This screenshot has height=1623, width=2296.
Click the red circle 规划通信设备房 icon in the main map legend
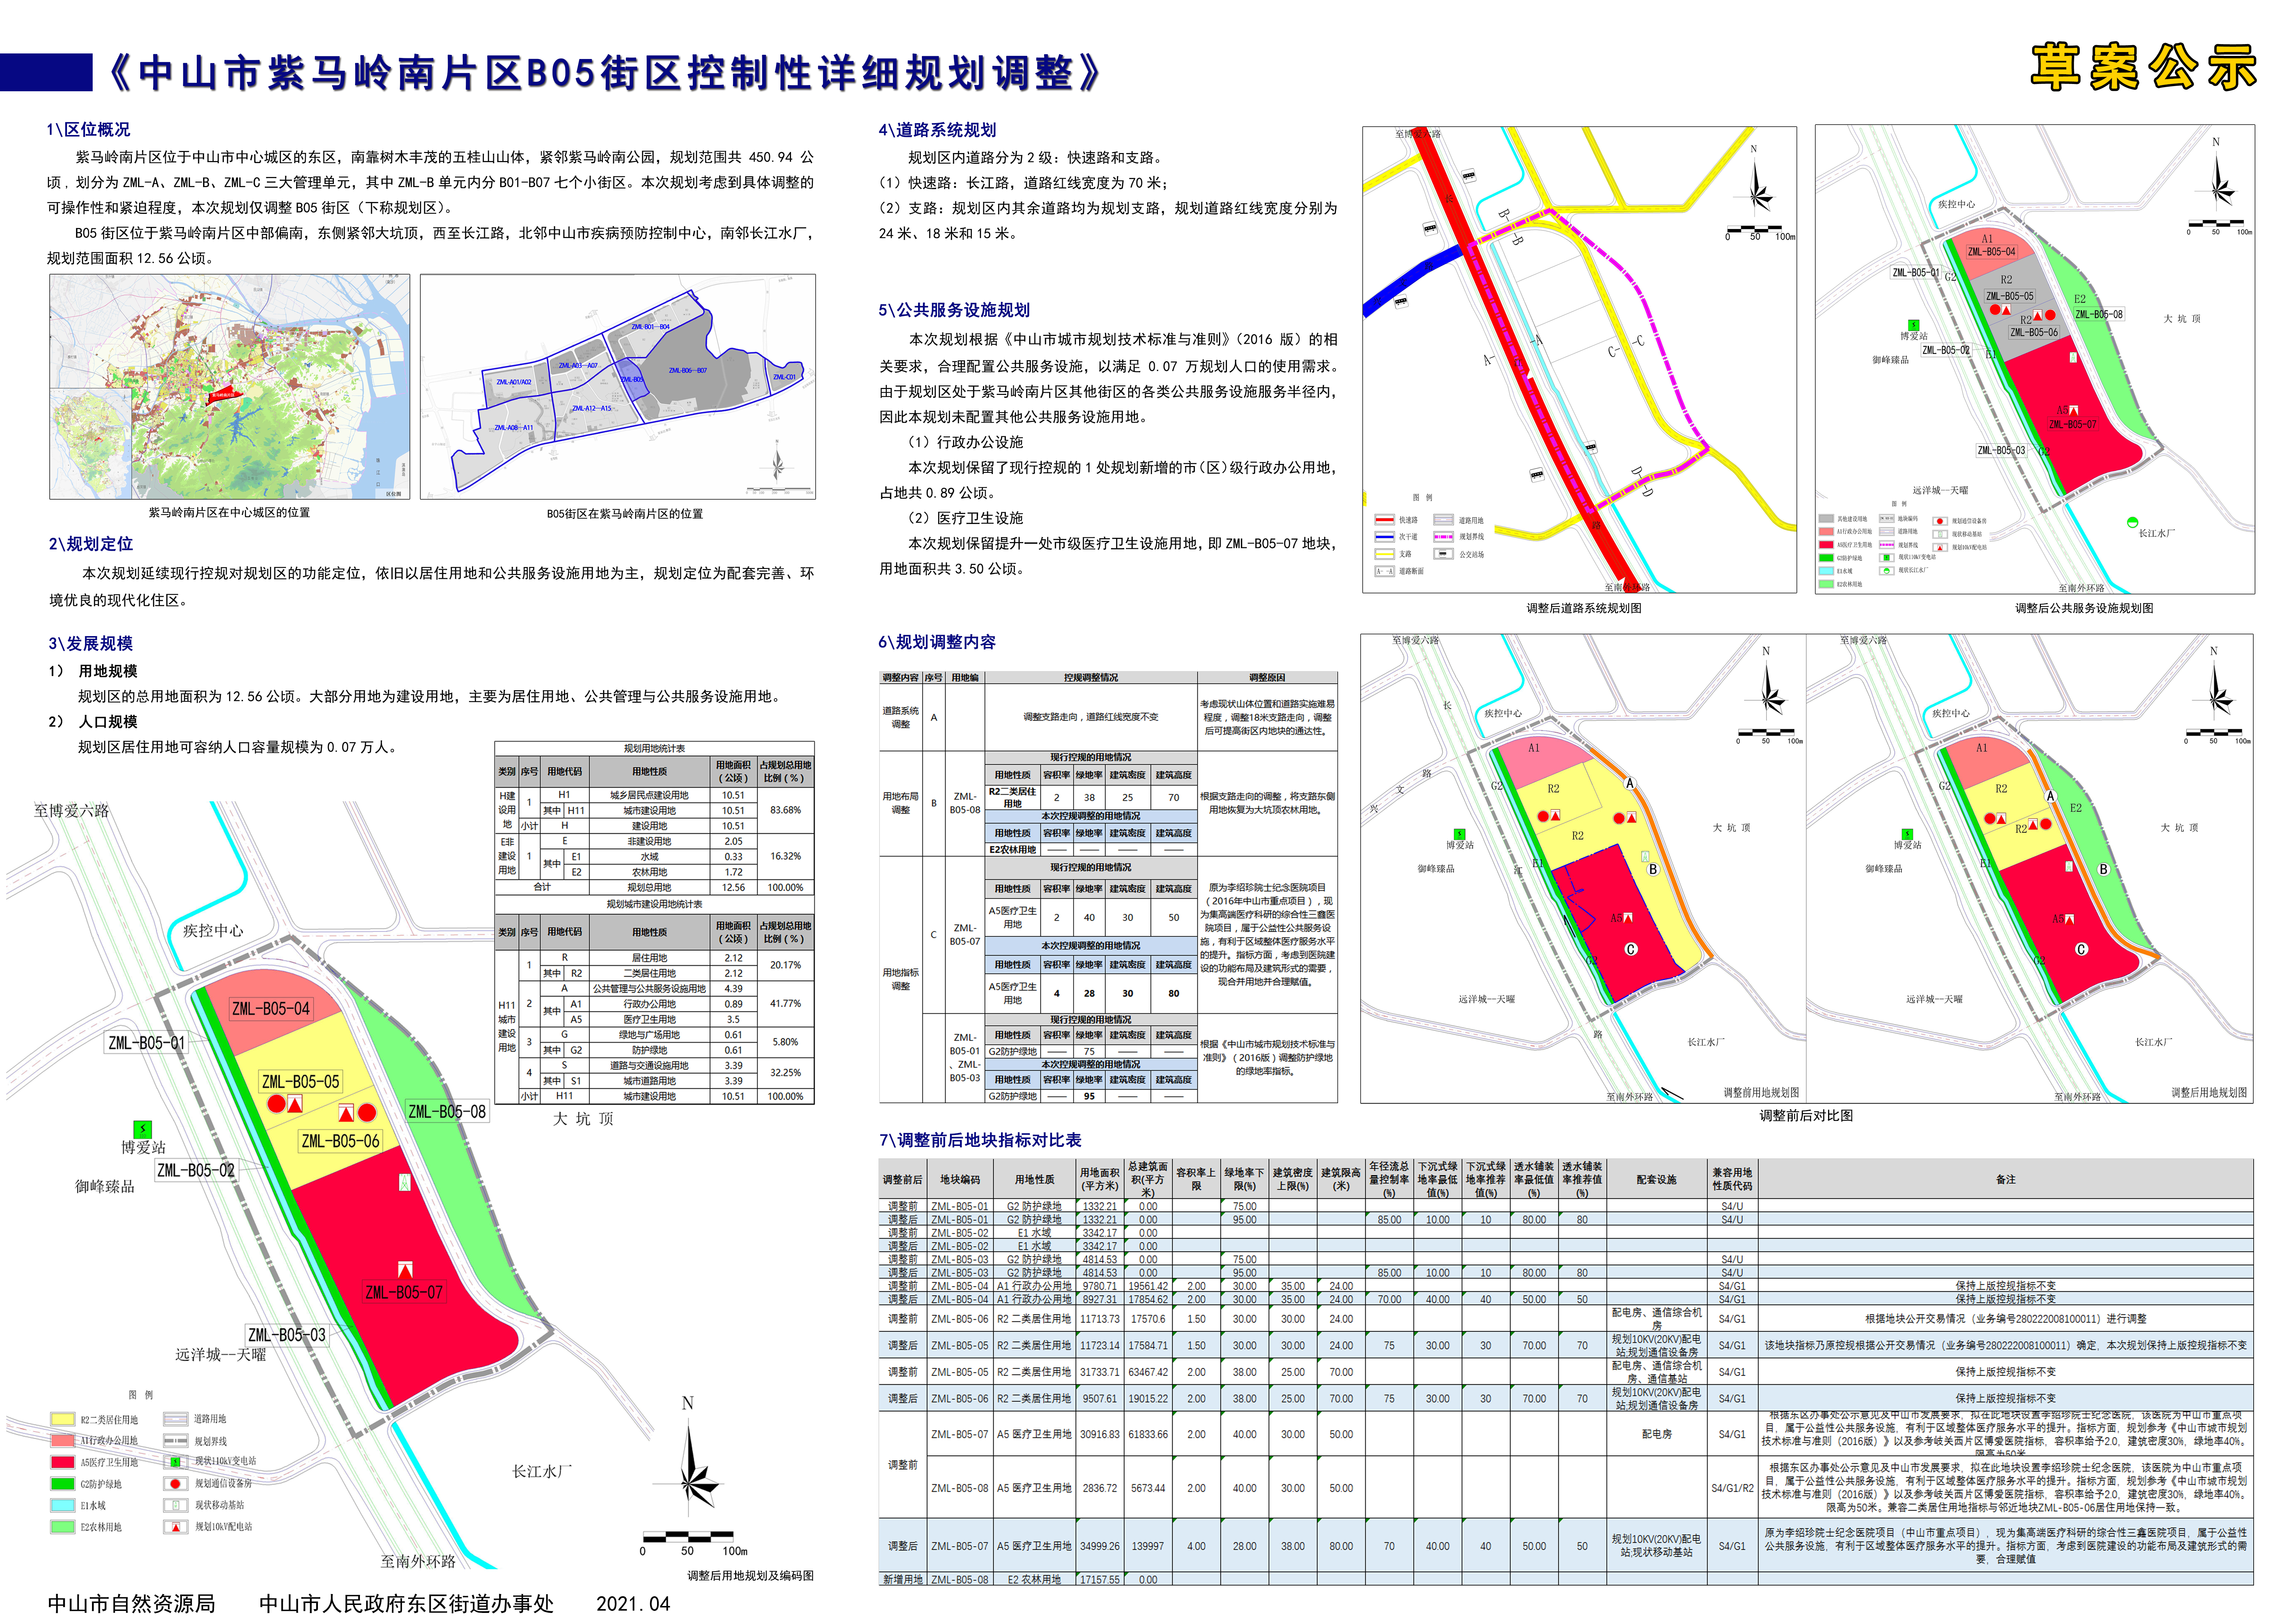(x=175, y=1483)
